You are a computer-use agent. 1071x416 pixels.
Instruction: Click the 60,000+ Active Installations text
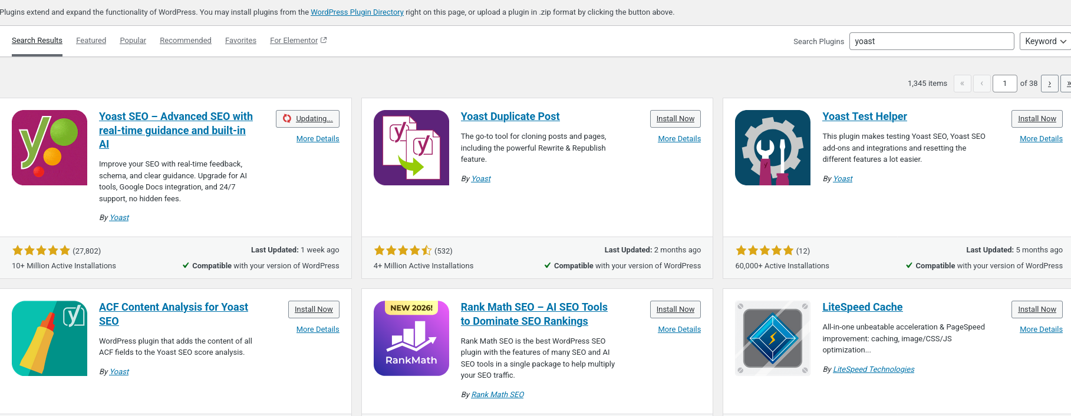click(x=782, y=265)
